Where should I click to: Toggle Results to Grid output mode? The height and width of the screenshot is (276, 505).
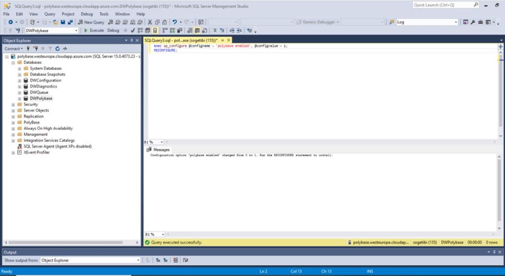[197, 31]
